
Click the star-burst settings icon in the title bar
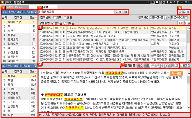tap(171, 2)
